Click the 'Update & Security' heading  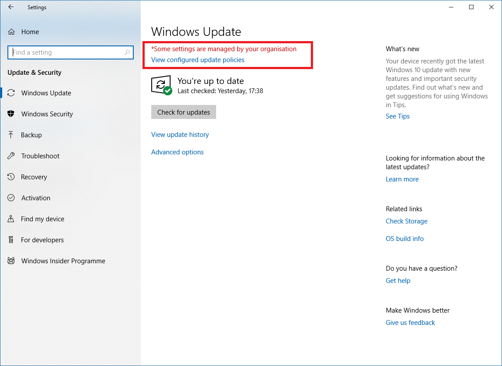[x=34, y=73]
